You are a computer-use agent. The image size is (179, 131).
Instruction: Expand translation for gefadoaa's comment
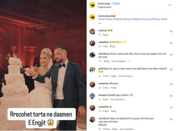coord(125,76)
